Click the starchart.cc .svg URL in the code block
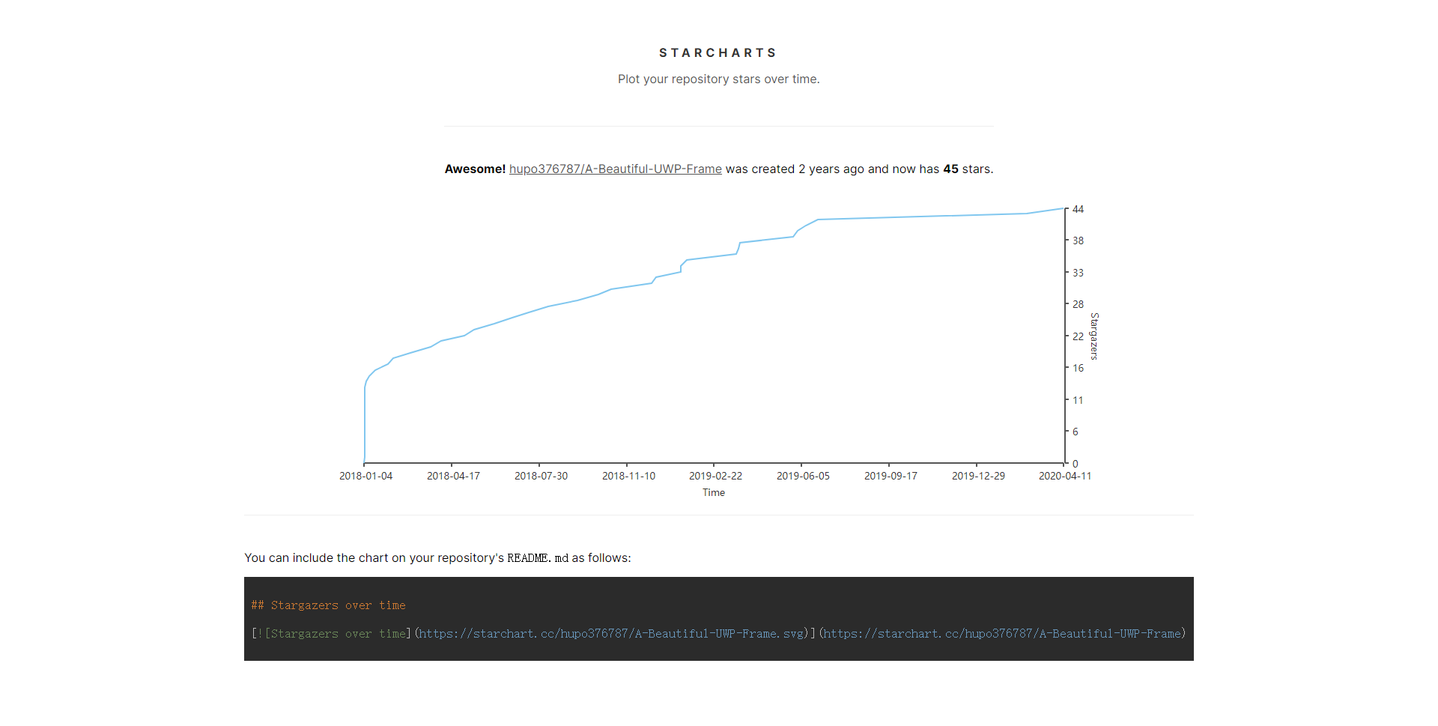 pyautogui.click(x=612, y=634)
